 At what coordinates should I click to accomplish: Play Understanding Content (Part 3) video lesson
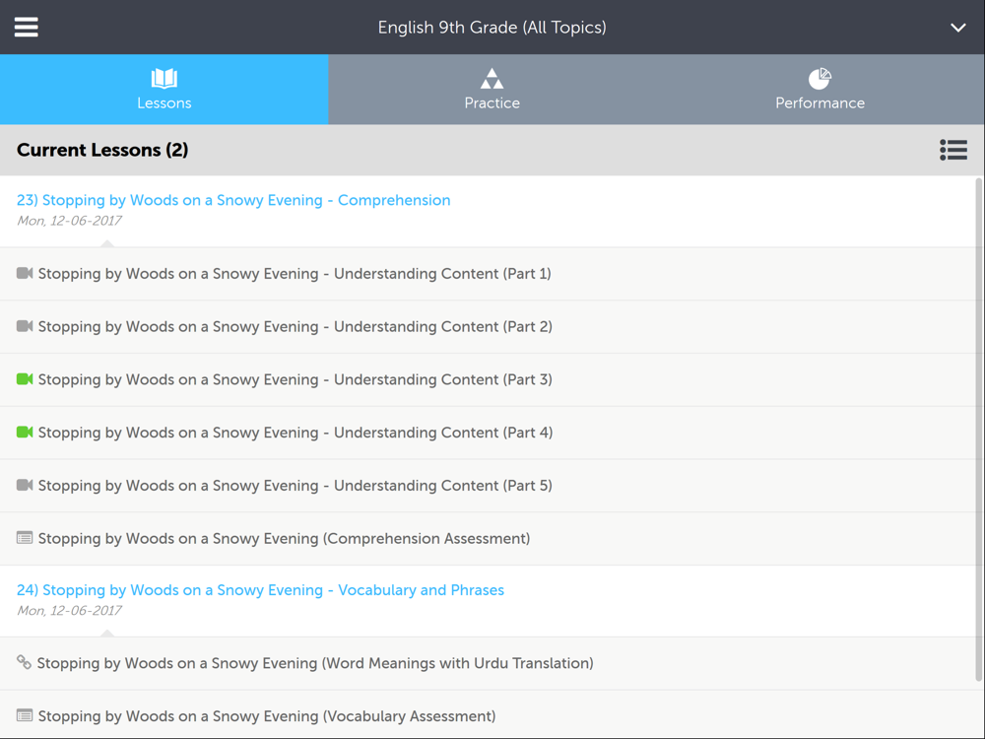[488, 379]
